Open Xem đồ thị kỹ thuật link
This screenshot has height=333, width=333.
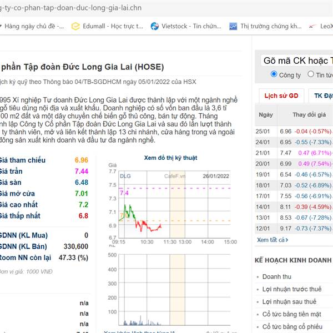click(170, 158)
